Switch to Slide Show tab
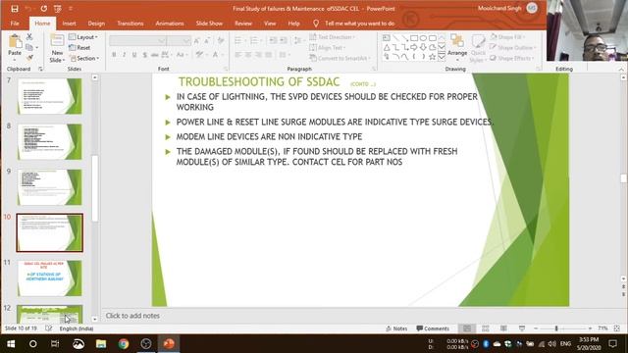This screenshot has width=628, height=353. point(209,24)
